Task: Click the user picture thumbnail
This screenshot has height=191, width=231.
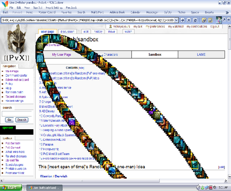Action: 219,20
